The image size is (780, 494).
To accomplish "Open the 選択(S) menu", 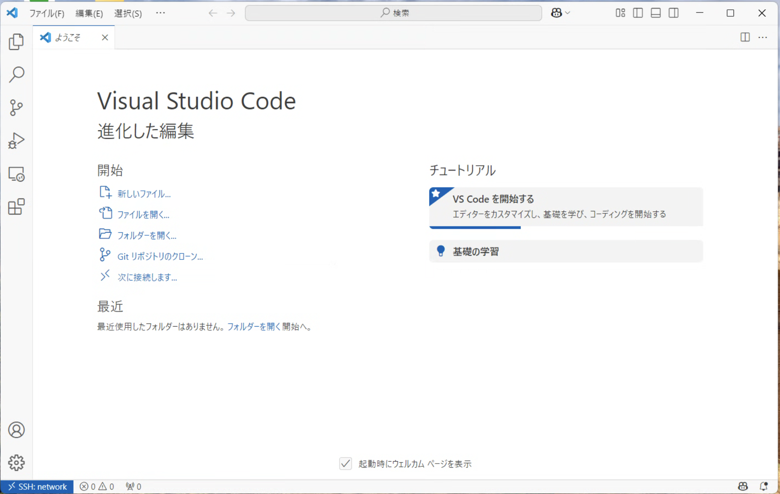I will [x=128, y=13].
